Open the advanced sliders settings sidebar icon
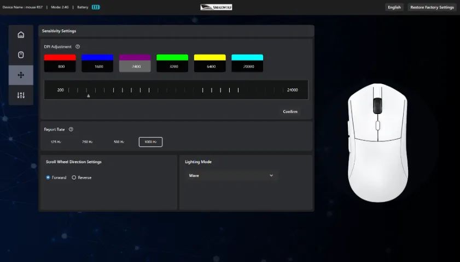Viewport: 460px width, 262px height. coord(21,95)
